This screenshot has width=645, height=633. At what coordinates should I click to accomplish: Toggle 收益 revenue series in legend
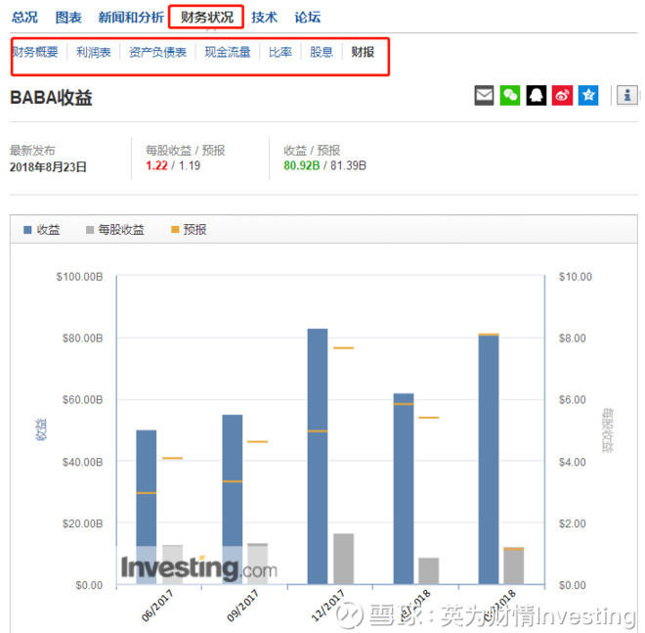click(42, 229)
